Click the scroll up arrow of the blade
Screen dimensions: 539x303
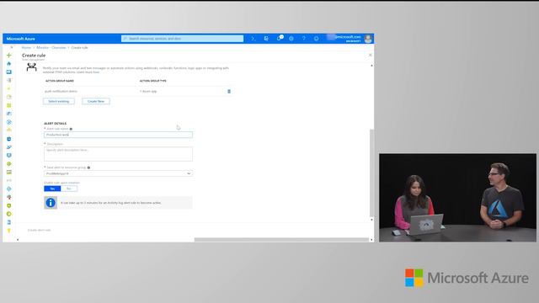371,66
